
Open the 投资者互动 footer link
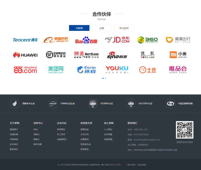[x=86, y=144]
